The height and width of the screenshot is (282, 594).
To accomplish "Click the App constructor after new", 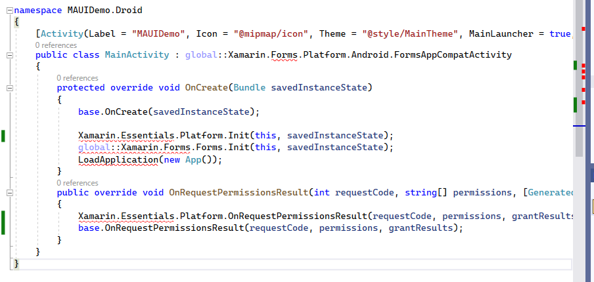I will click(x=193, y=159).
